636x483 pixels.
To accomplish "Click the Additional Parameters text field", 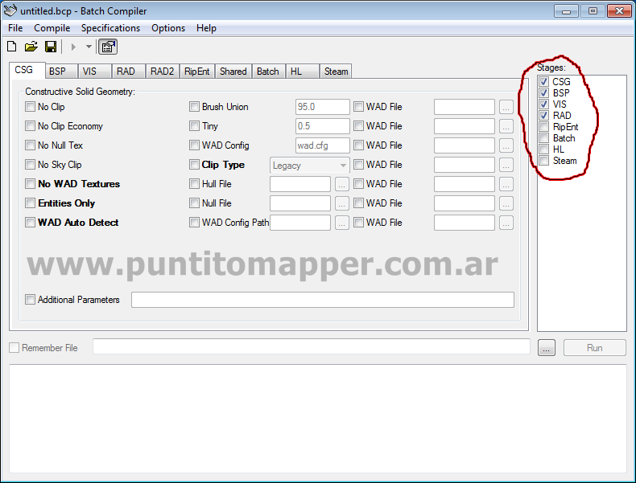I will [323, 300].
